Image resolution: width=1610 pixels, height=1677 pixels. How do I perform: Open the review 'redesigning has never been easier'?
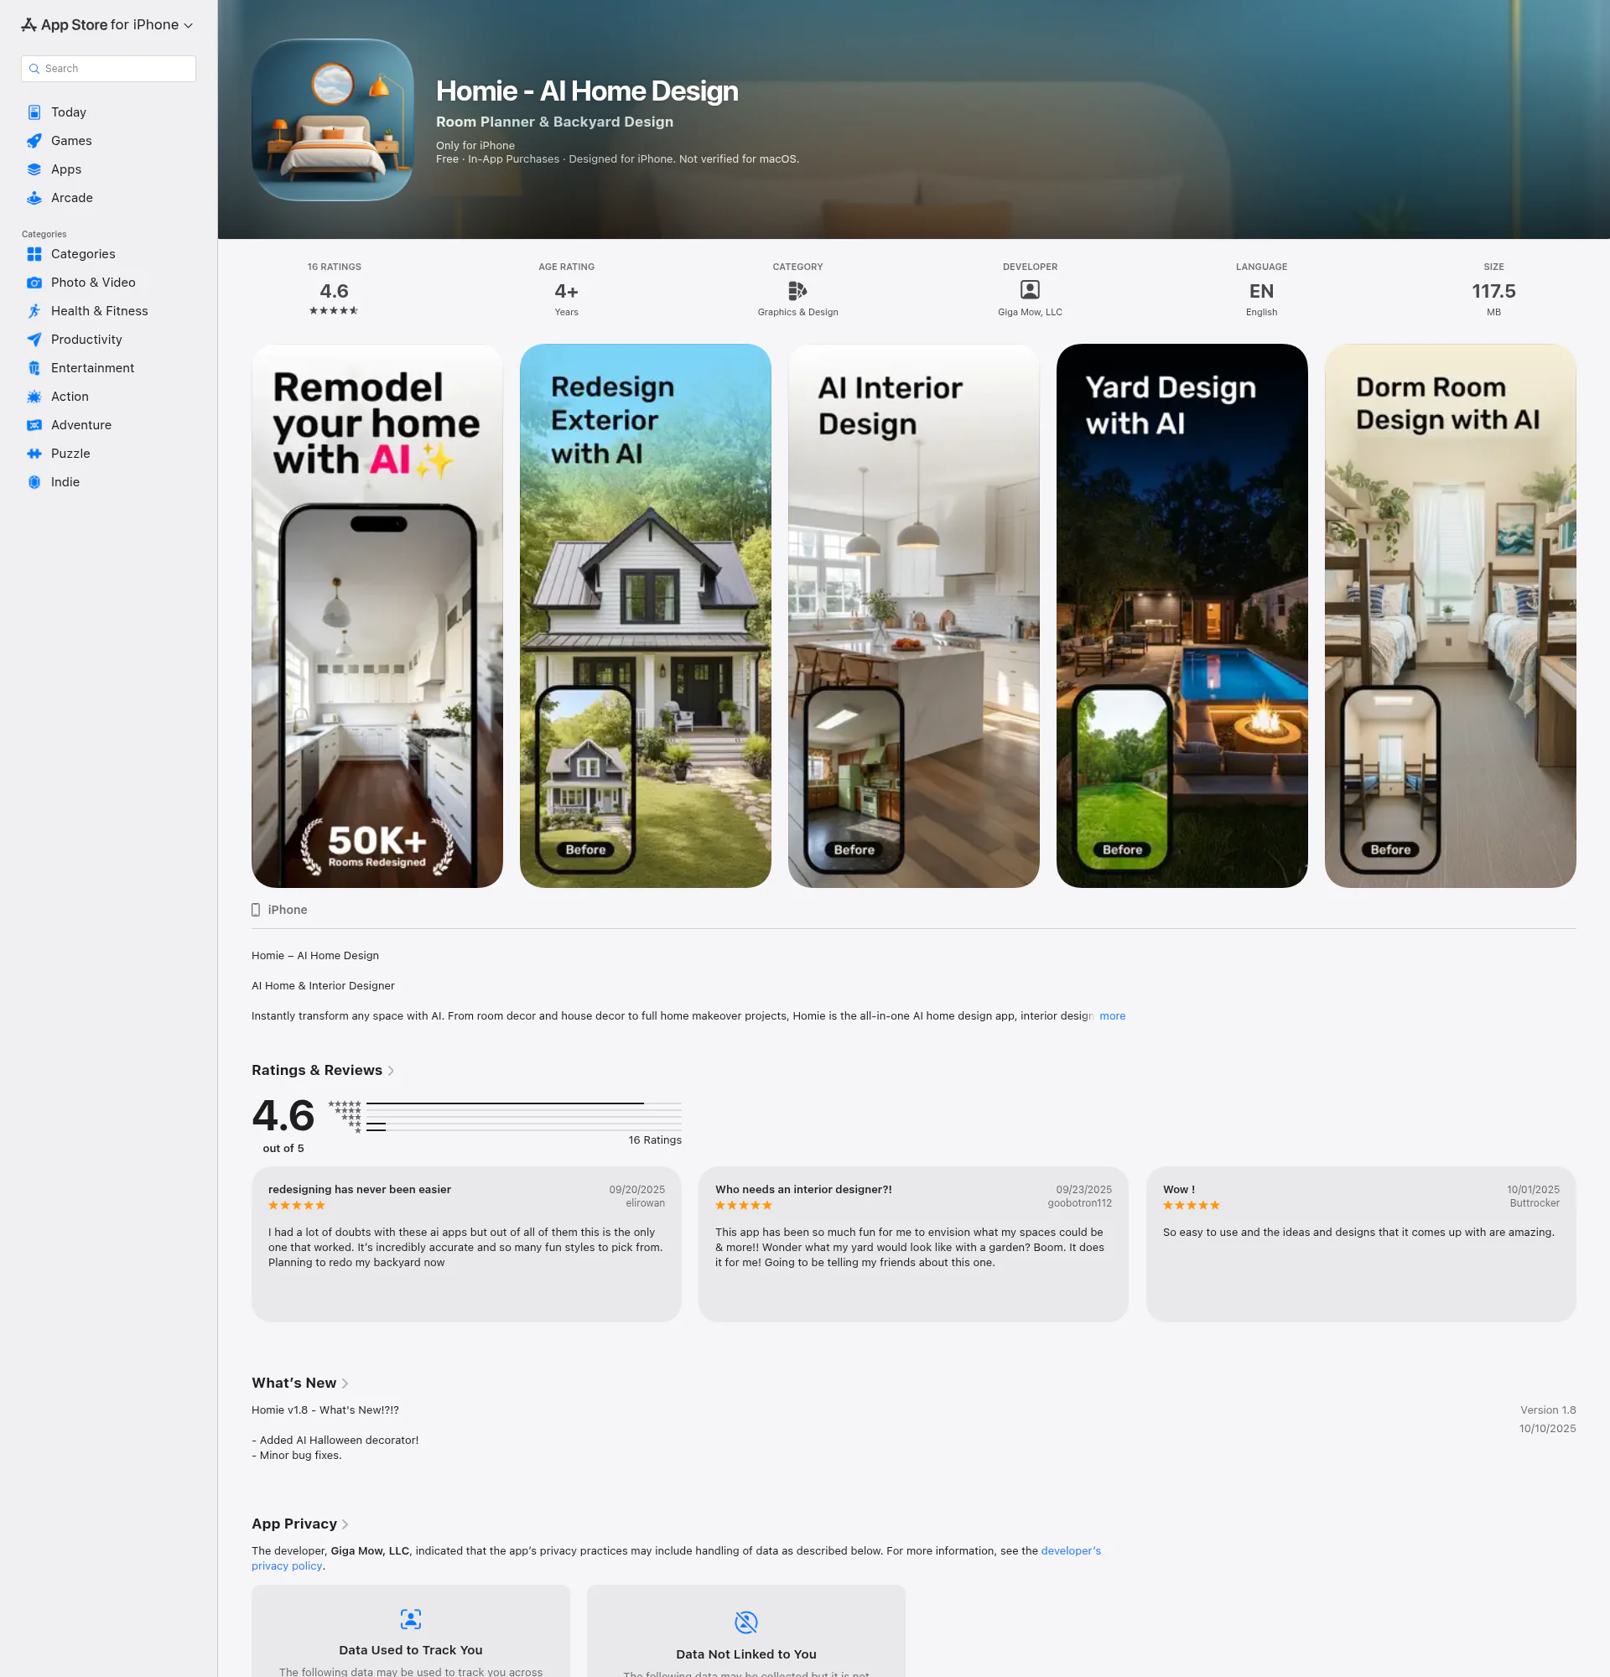tap(466, 1244)
